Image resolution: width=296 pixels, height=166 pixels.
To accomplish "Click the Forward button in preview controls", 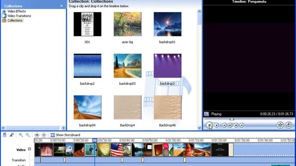I will point(242,125).
